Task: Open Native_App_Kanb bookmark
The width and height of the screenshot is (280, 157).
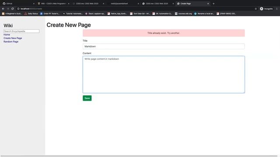Action: [117, 14]
